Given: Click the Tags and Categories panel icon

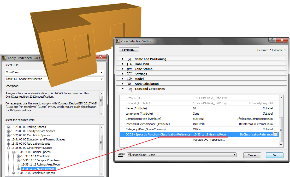Looking at the screenshot, I should pyautogui.click(x=130, y=90).
